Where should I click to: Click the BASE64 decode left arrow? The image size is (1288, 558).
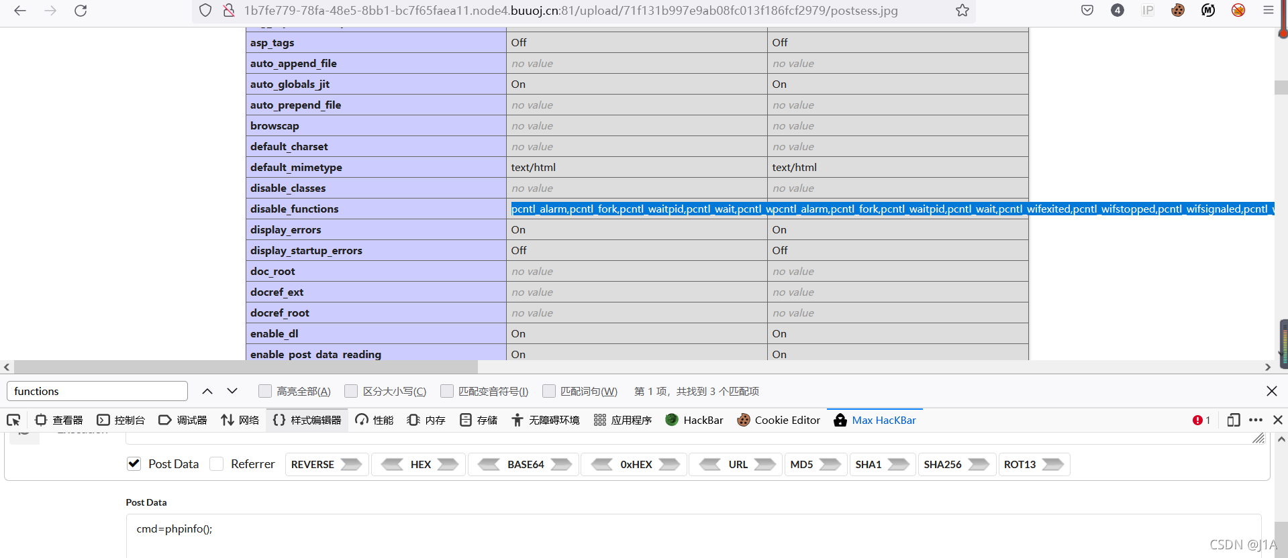(489, 464)
